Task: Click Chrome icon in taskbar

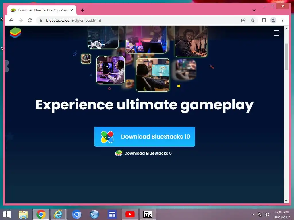Action: (41, 214)
